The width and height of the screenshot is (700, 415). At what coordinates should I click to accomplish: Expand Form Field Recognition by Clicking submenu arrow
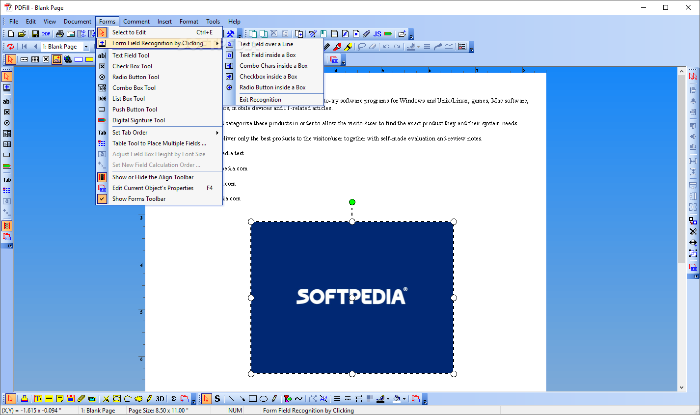217,43
